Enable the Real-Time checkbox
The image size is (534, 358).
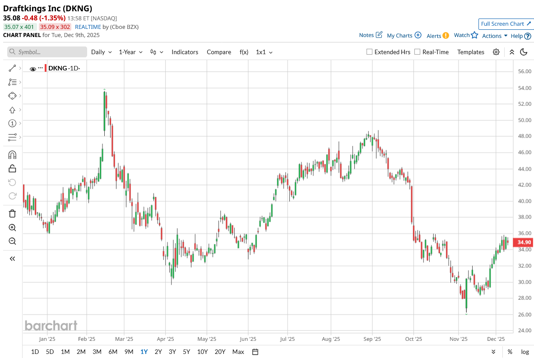click(x=417, y=52)
